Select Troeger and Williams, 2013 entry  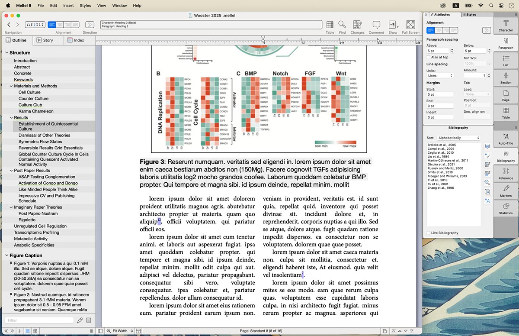447,176
